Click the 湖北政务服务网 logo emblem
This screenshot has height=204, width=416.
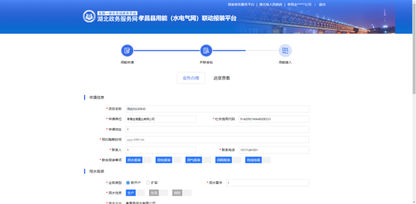pyautogui.click(x=89, y=17)
